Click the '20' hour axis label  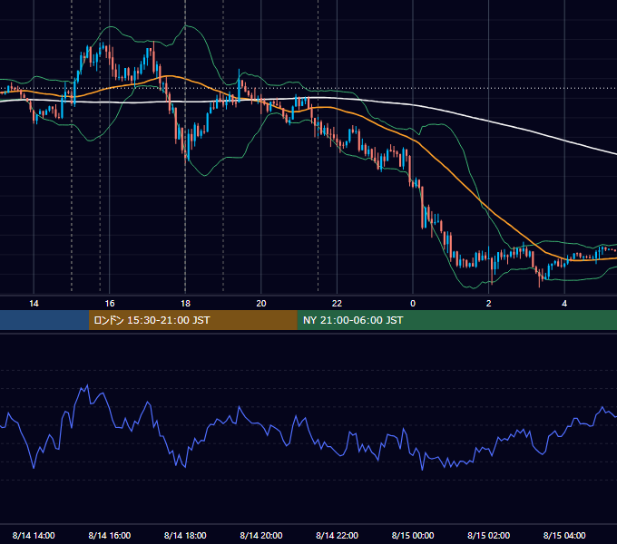261,304
